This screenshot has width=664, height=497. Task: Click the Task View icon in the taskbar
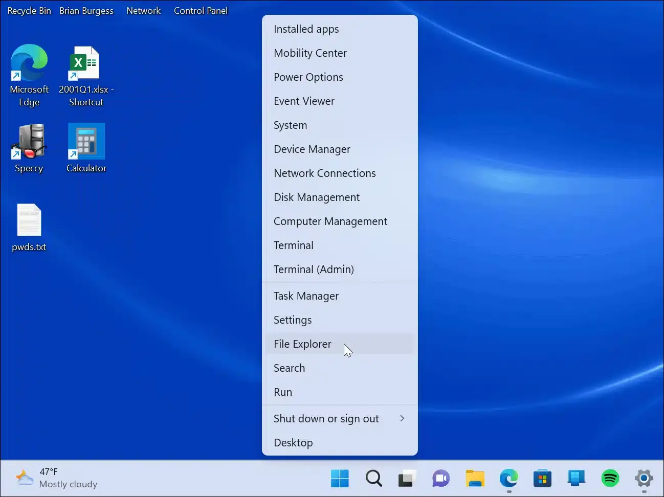(x=407, y=479)
